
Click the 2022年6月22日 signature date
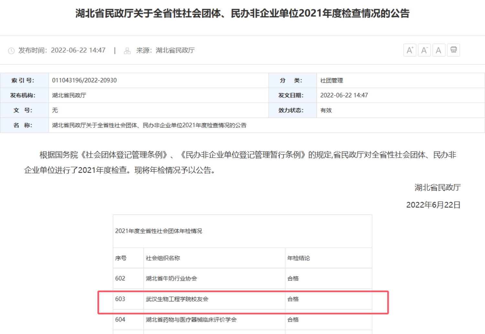(433, 205)
